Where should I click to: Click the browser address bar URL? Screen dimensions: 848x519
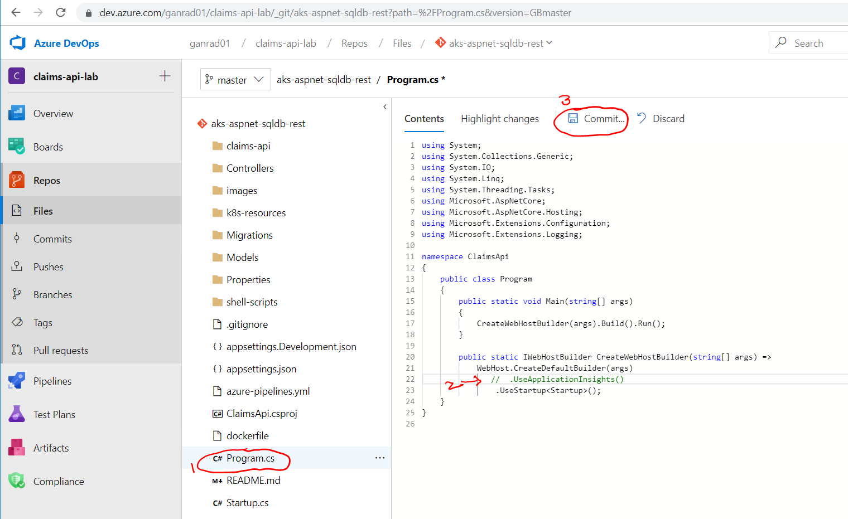[x=335, y=13]
